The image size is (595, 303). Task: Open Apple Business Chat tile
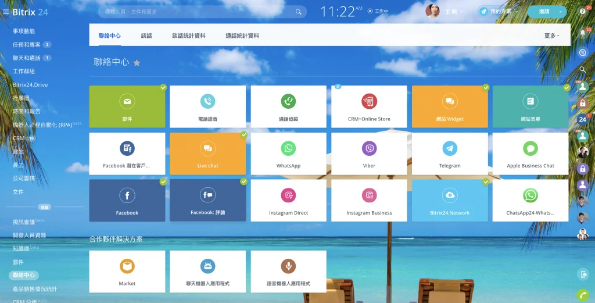point(530,154)
